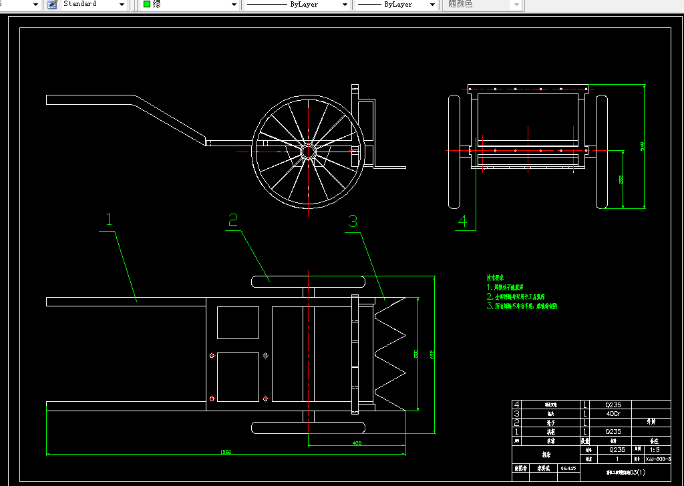Select callout number 2 label
684x486 pixels.
pos(232,220)
